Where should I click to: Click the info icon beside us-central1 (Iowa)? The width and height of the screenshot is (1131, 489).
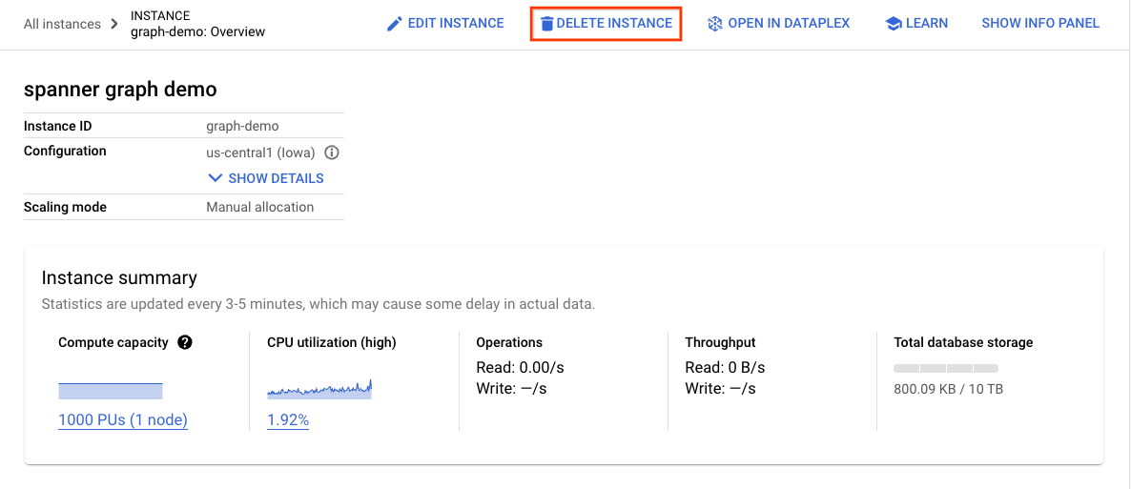333,153
